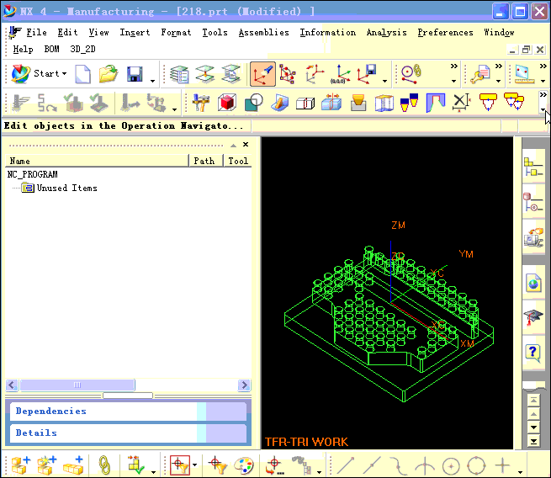Click the blue curve profile icon
Screen dimensions: 551x478
point(436,103)
